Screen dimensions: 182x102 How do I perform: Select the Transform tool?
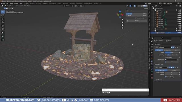[3, 29]
